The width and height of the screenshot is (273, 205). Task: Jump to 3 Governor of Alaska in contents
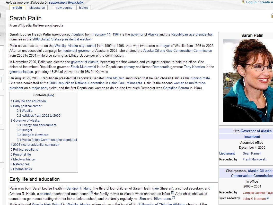pyautogui.click(x=25, y=121)
